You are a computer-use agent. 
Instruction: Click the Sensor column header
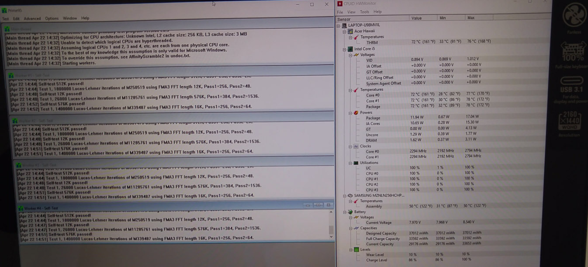pos(373,19)
